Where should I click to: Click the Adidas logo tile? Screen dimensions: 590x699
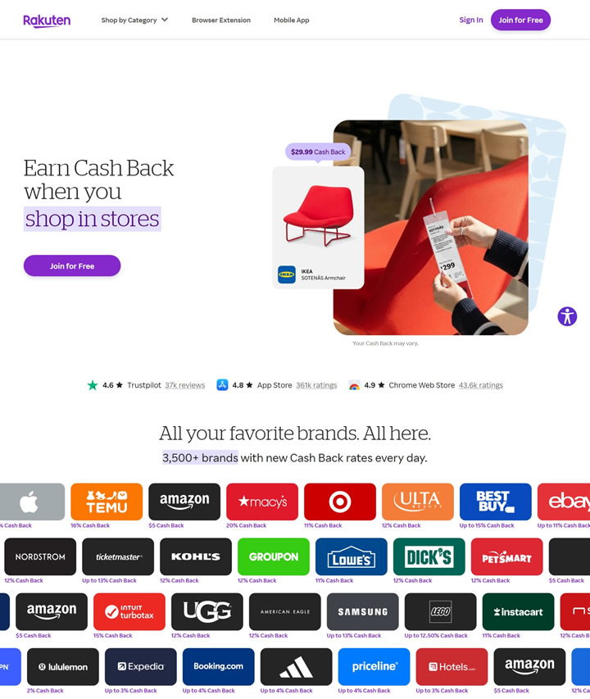point(297,667)
